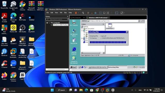Click Folders pane scroll right arrow
Screen dimensions: 165x93
(x=104, y=53)
